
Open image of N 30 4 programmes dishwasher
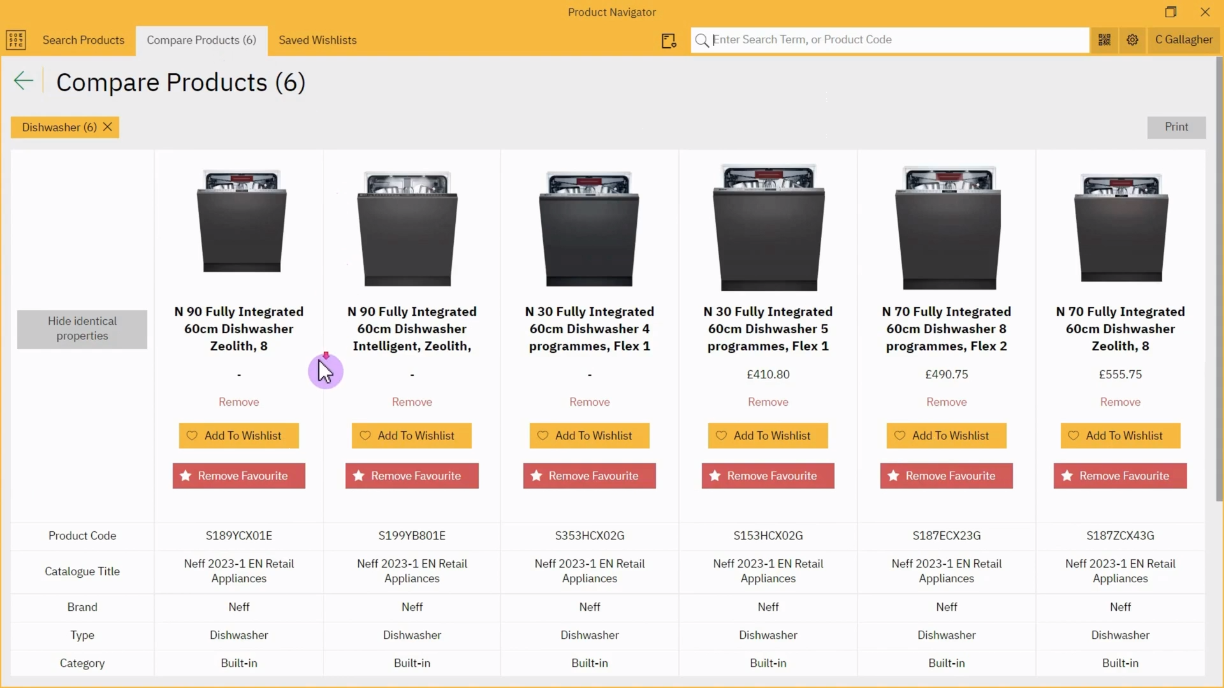click(x=589, y=228)
